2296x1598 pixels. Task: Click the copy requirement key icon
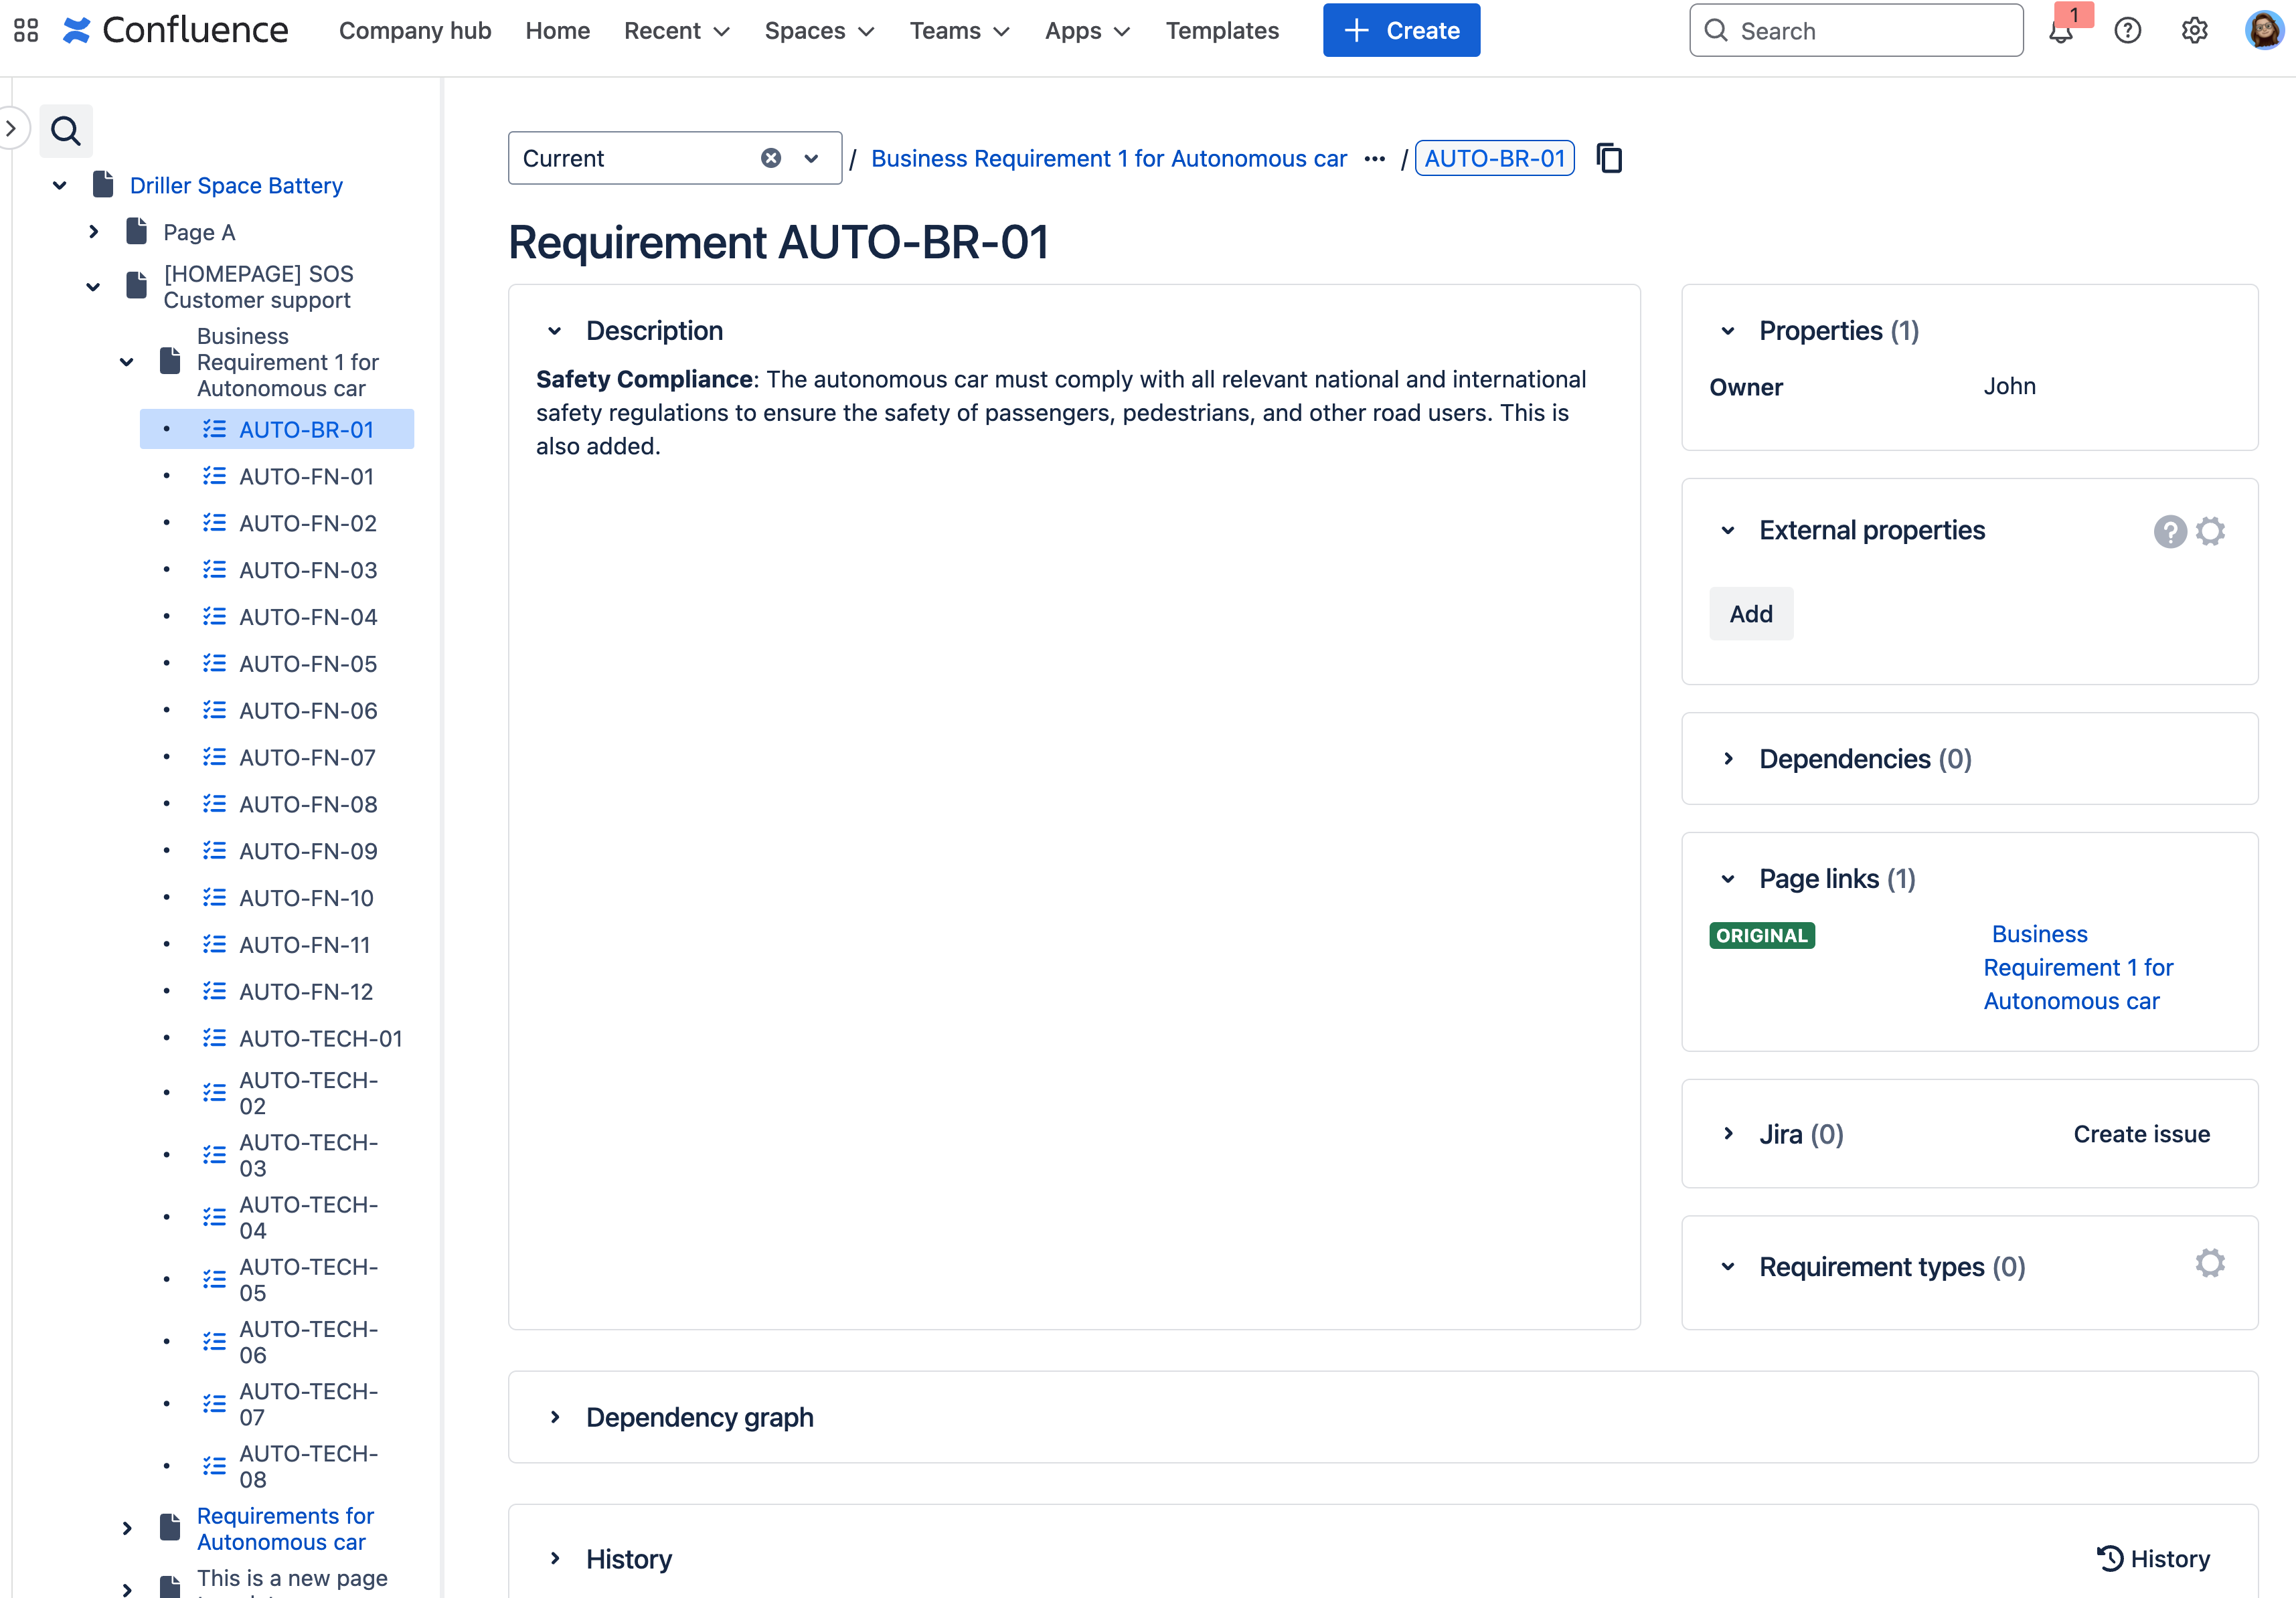pyautogui.click(x=1609, y=158)
